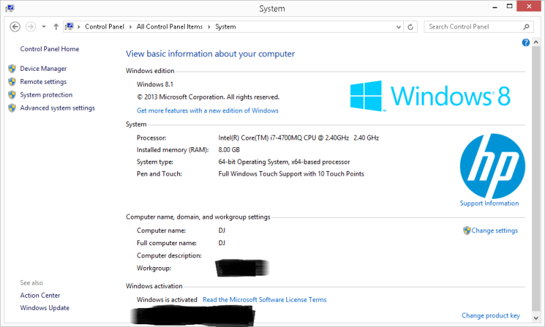Click Change product key
The image size is (545, 327).
[x=490, y=315]
